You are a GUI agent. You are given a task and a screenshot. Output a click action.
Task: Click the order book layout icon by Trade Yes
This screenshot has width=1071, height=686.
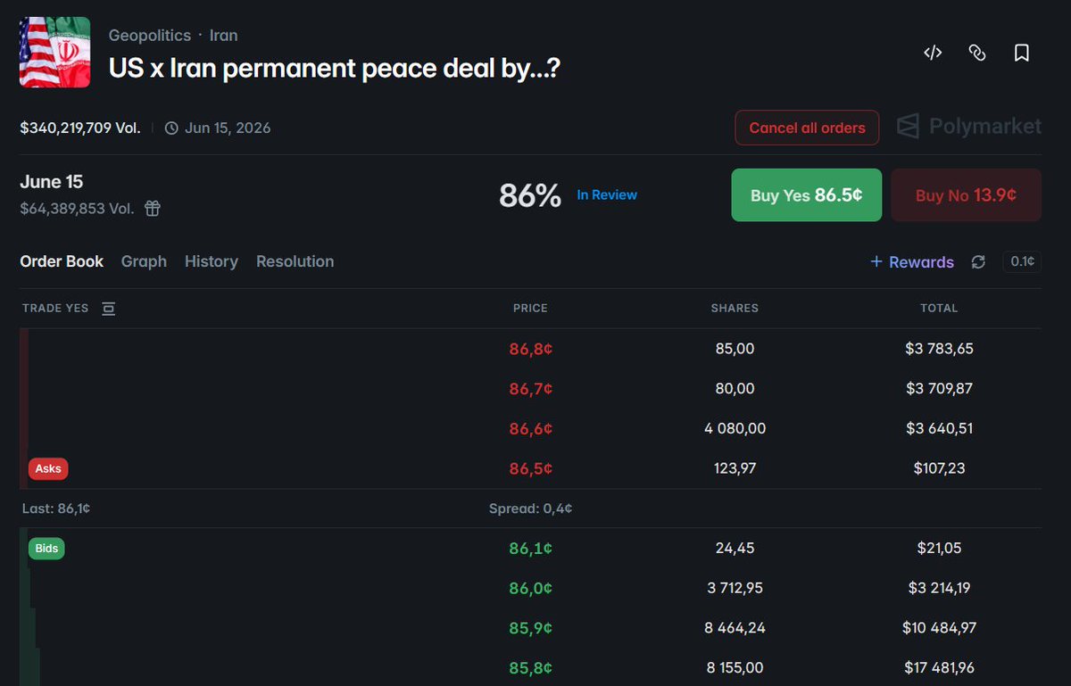108,308
